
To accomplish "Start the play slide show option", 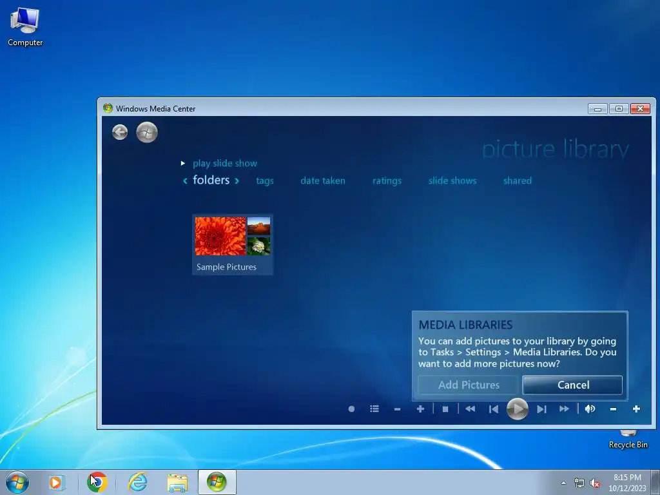I will pos(224,163).
